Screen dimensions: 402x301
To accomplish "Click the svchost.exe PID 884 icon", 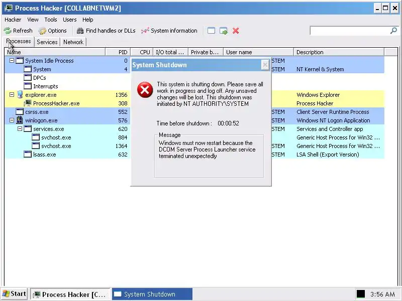I will [x=36, y=137].
